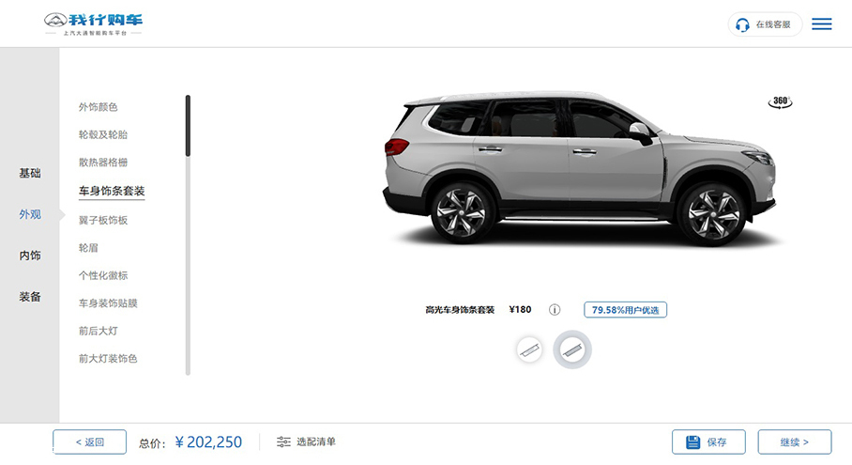This screenshot has height=465, width=852.
Task: Switch to the 装备 tab
Action: [30, 297]
